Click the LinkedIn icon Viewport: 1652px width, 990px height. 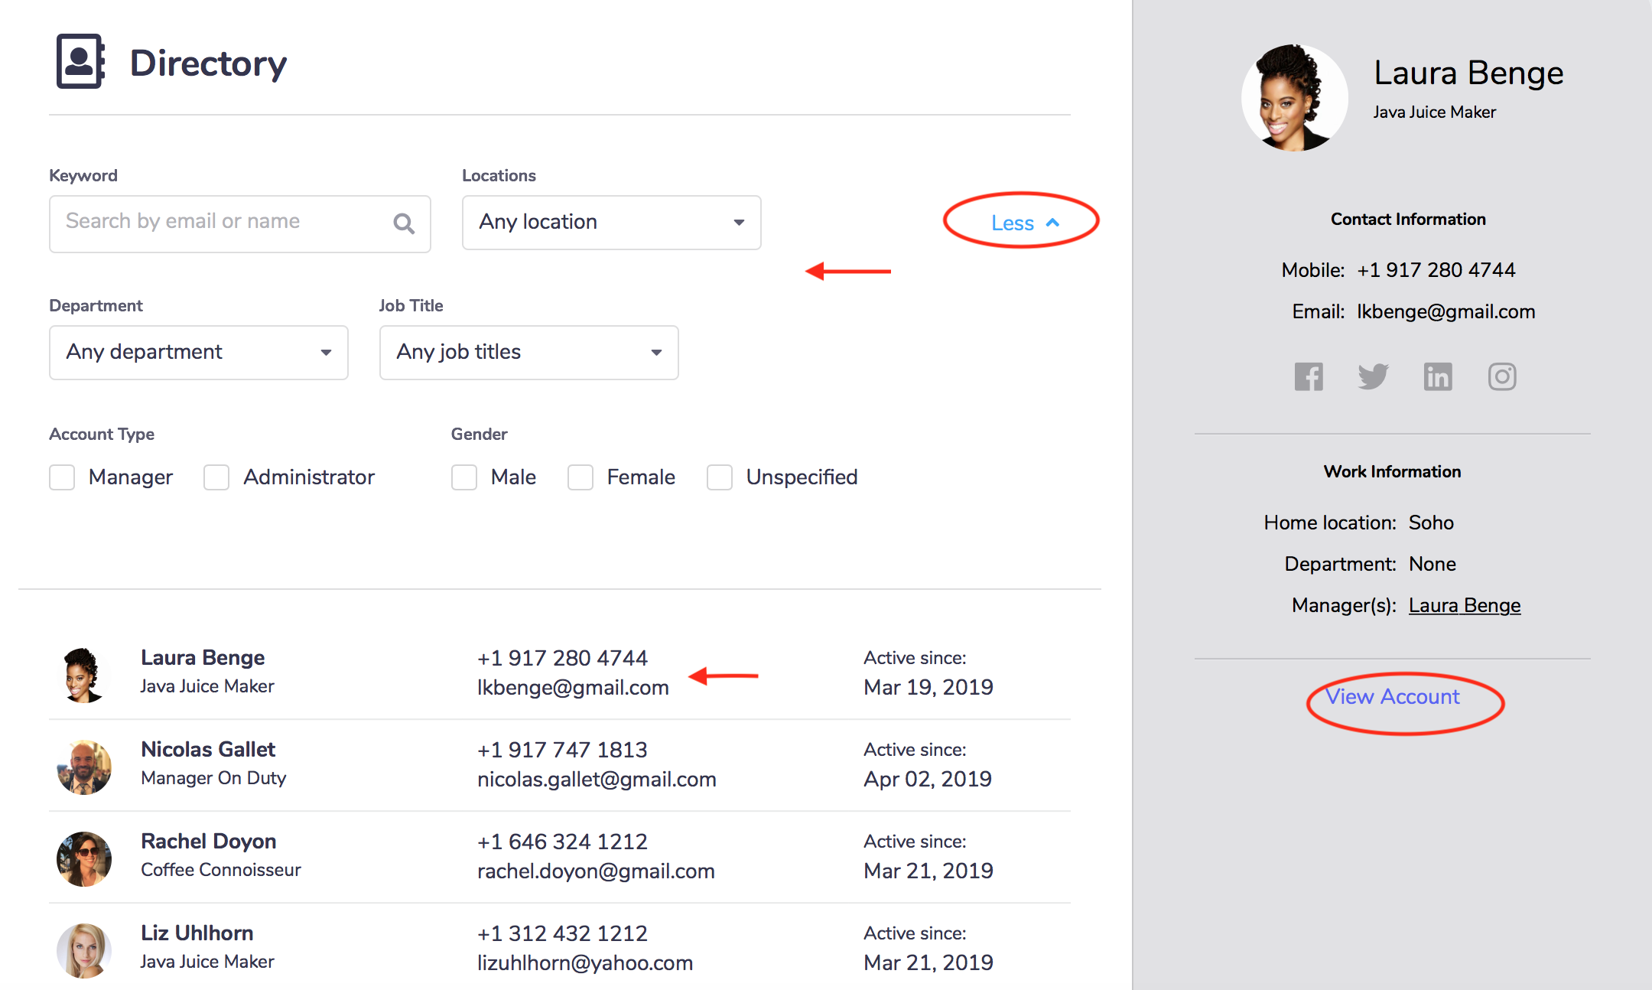1438,376
